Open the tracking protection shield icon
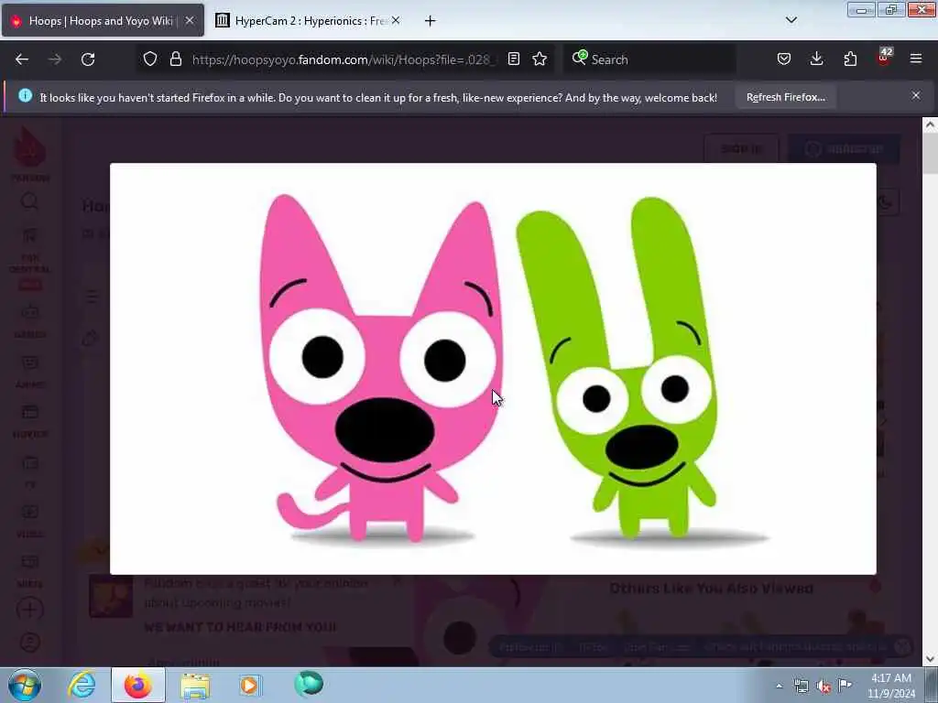The image size is (938, 703). pyautogui.click(x=150, y=59)
